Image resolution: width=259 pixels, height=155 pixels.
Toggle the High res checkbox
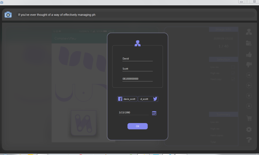click(233, 73)
